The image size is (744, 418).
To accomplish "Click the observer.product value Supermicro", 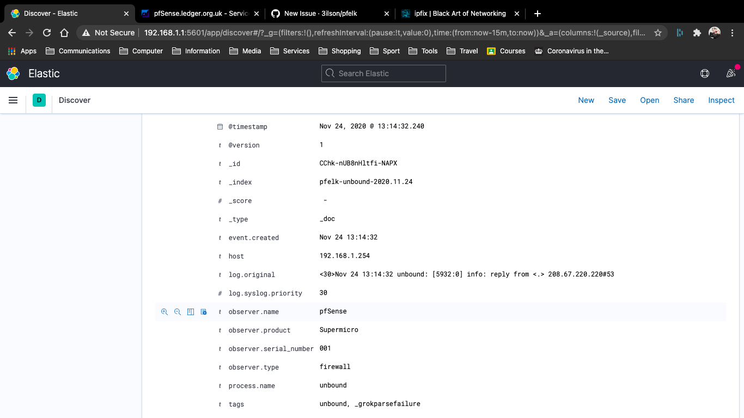I will (x=339, y=330).
